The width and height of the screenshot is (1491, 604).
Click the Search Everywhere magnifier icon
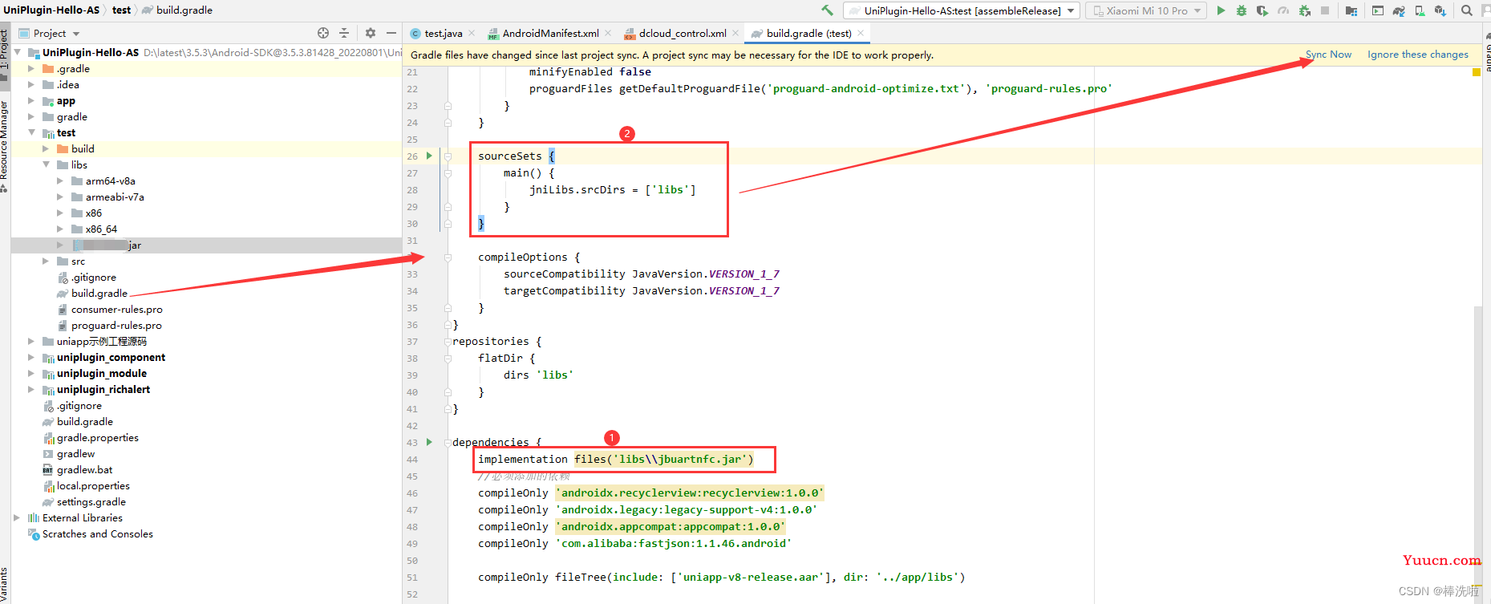1467,10
